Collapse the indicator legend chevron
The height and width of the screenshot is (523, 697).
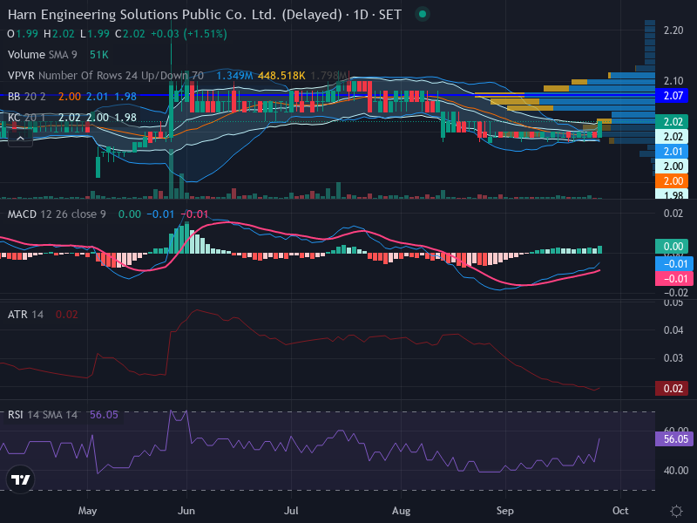click(x=20, y=139)
